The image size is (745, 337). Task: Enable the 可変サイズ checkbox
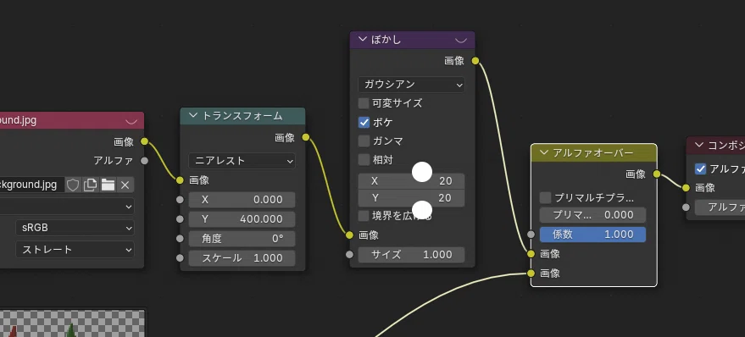364,103
